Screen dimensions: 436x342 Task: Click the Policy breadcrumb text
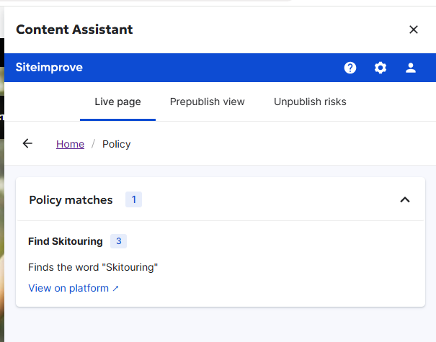pos(116,144)
